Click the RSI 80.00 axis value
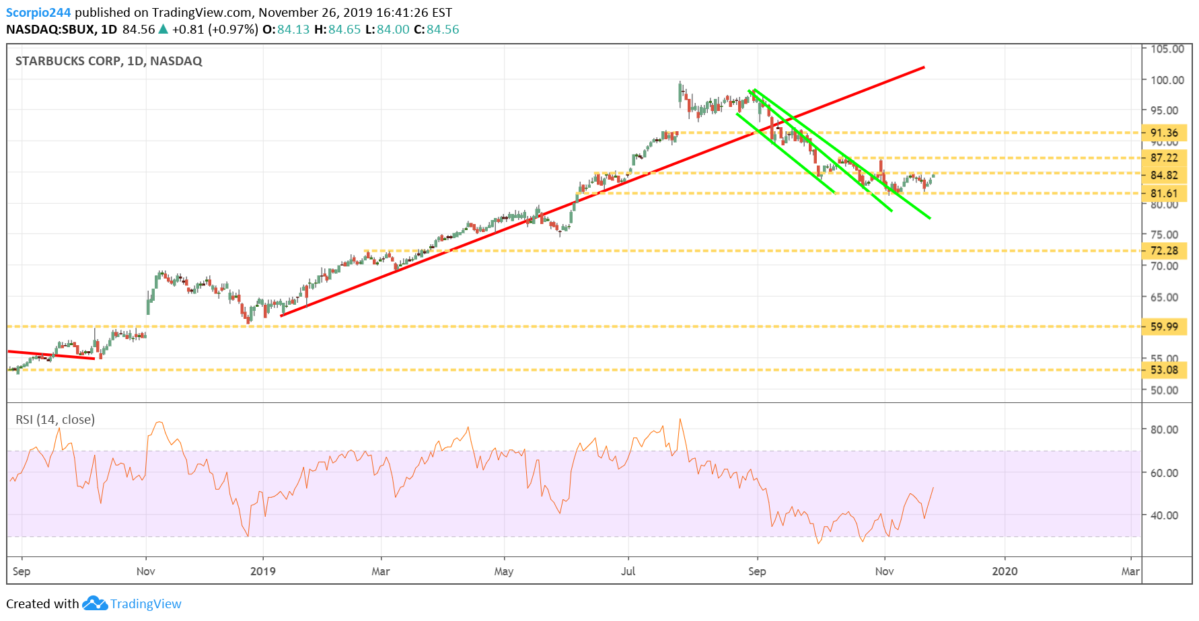This screenshot has height=621, width=1199. click(x=1165, y=429)
